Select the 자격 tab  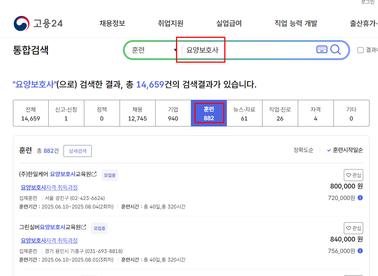click(x=316, y=113)
